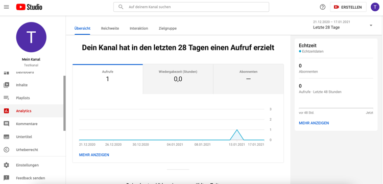This screenshot has width=383, height=184.
Task: Click the headline about 28 Tagen Aufruf
Action: (x=178, y=48)
